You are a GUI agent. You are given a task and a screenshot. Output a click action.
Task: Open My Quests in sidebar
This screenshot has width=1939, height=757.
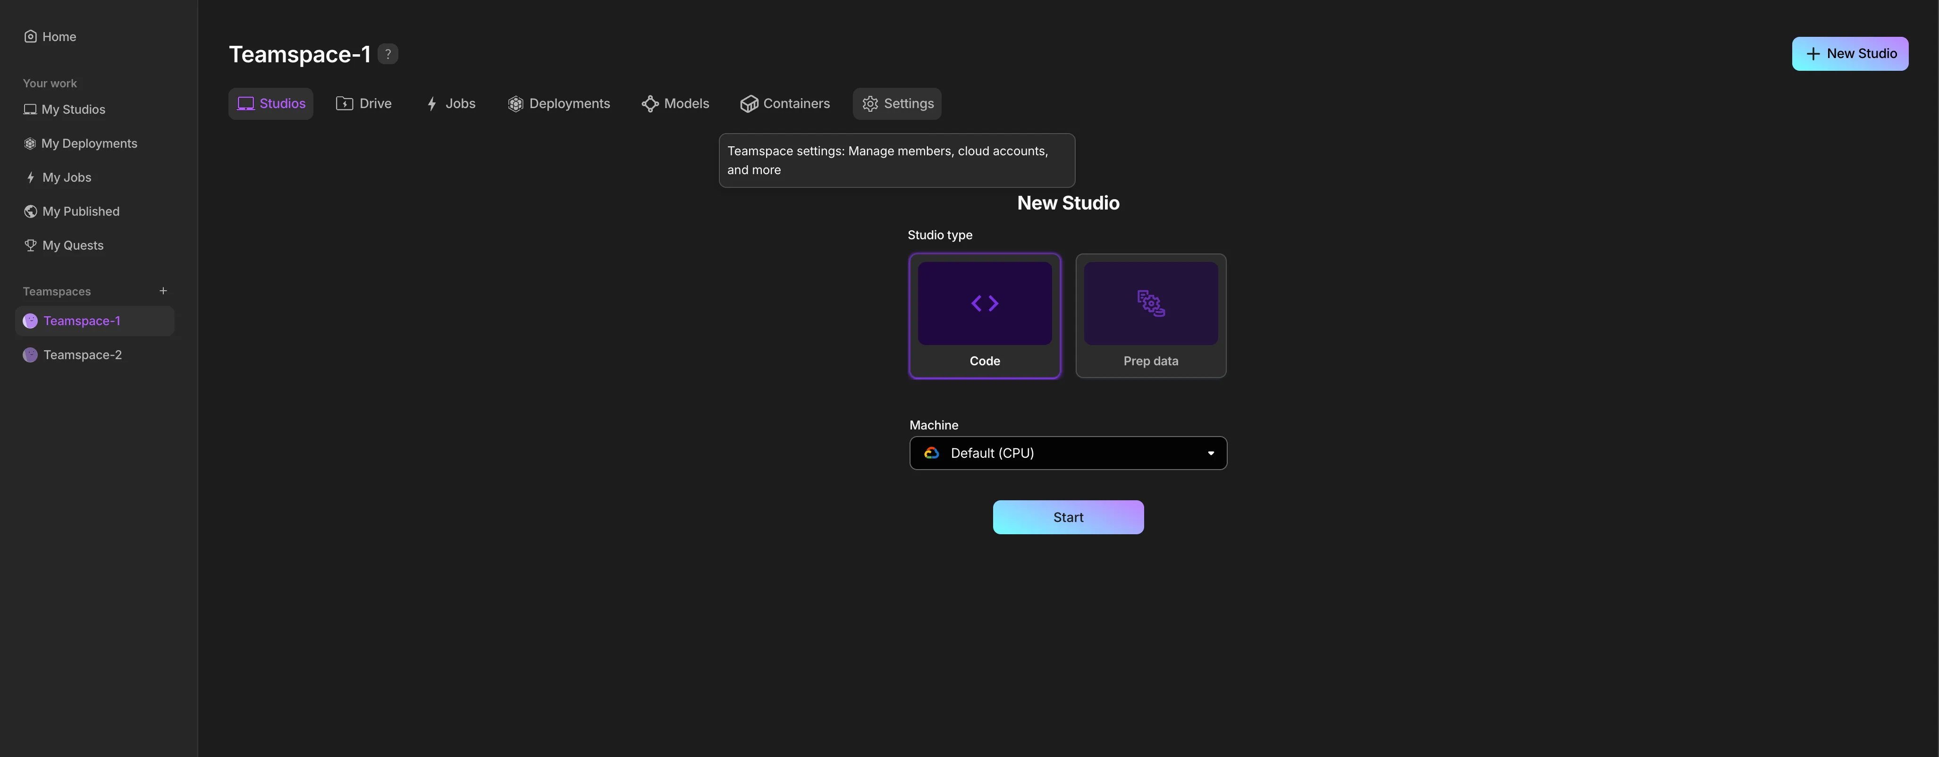point(64,245)
